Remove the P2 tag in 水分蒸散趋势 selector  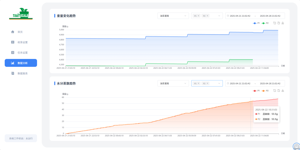pyautogui.click(x=207, y=83)
